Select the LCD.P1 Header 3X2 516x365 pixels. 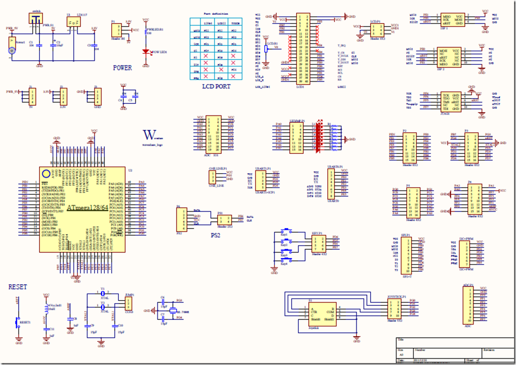376,30
